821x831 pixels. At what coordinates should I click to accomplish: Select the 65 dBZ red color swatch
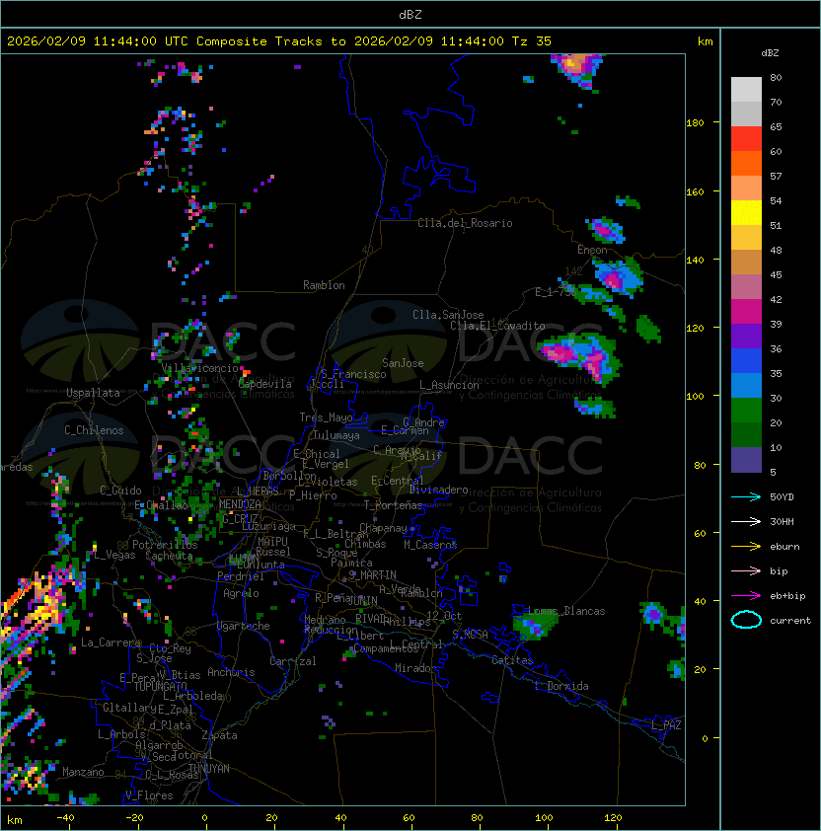746,138
